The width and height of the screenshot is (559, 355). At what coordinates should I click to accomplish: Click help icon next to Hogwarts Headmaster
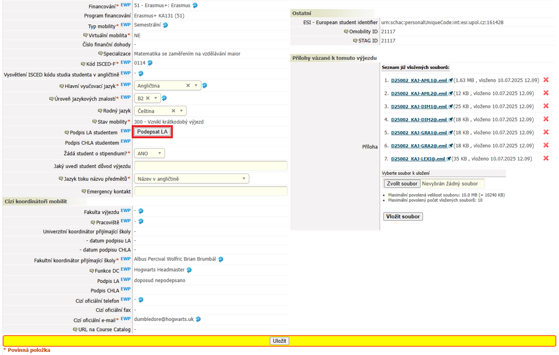[x=189, y=270]
